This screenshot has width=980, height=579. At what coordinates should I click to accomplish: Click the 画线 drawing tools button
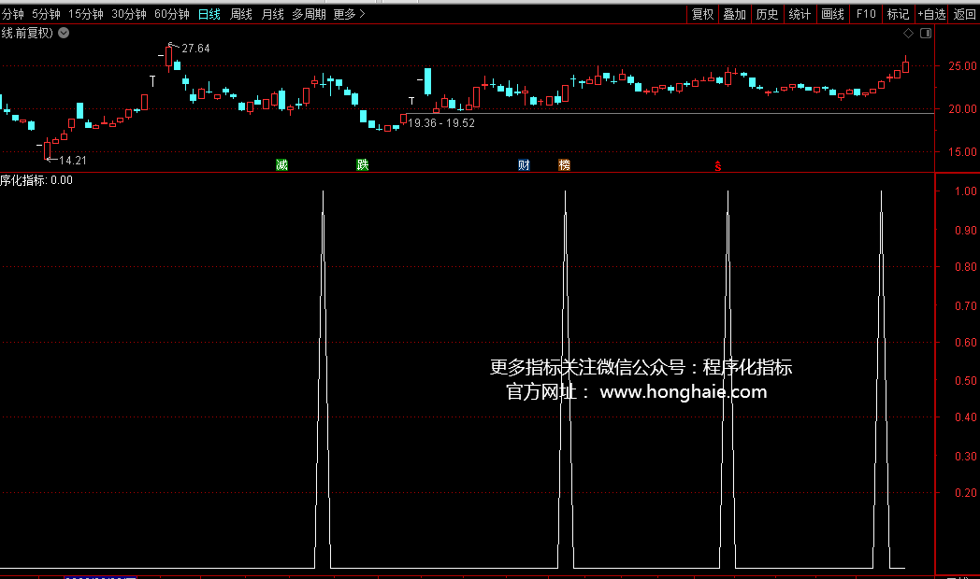click(832, 14)
